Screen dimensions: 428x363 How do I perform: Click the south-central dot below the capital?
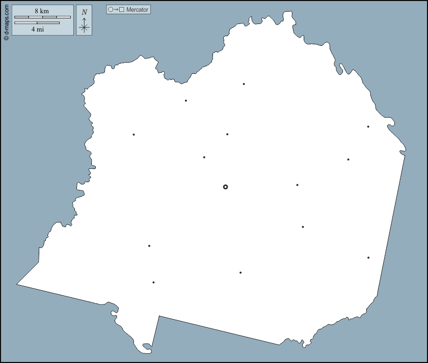click(240, 272)
